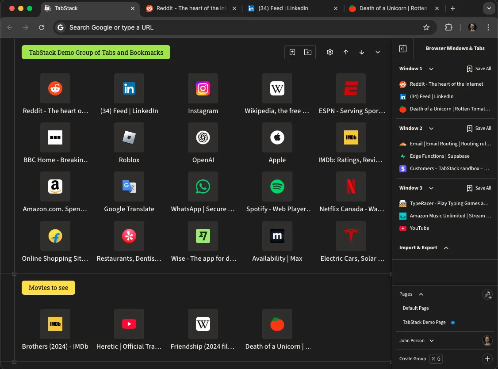The image size is (498, 369).
Task: Open the Spotify Web Player bookmark tile
Action: (277, 187)
